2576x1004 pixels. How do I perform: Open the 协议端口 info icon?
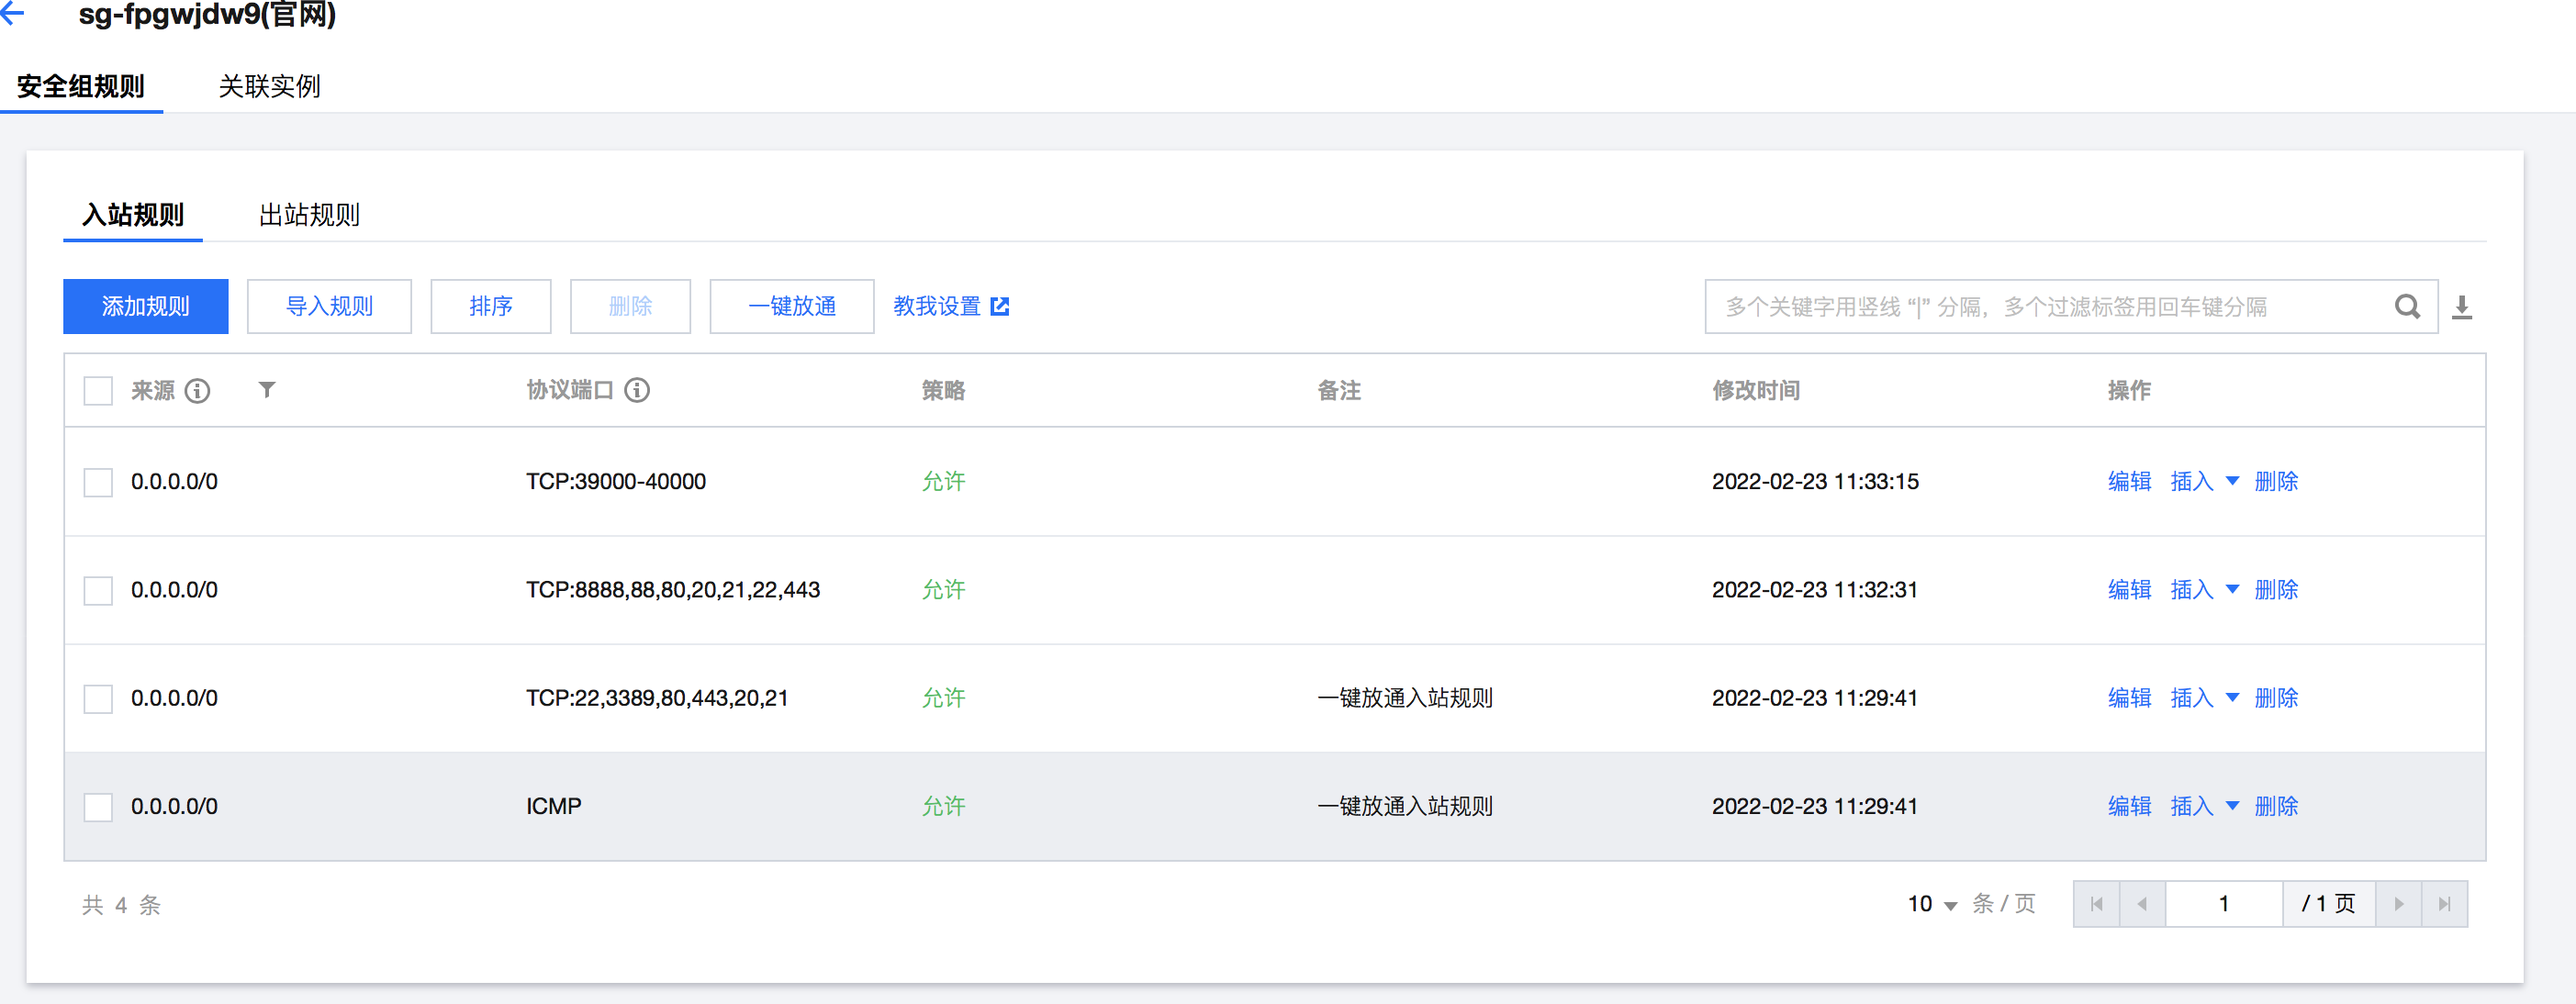[x=637, y=390]
